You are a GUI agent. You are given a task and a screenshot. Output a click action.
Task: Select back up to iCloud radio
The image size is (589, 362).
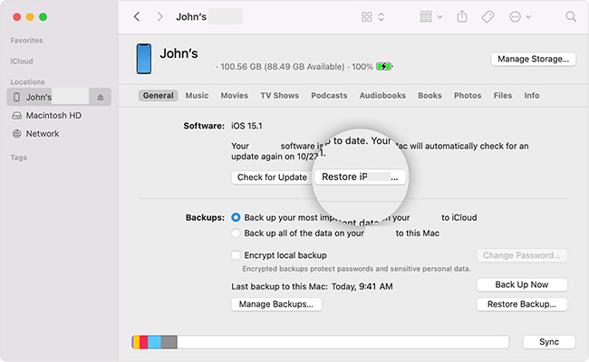coord(236,217)
